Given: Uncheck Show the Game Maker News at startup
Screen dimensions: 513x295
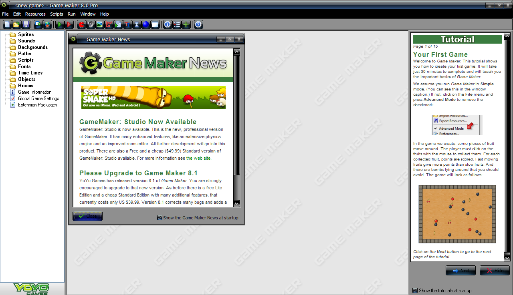Looking at the screenshot, I should tap(160, 218).
